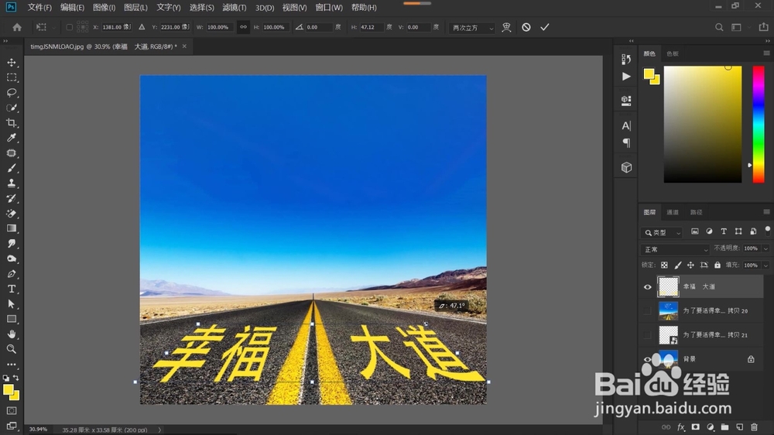The height and width of the screenshot is (435, 774).
Task: Switch to warp mode icon
Action: [x=506, y=27]
